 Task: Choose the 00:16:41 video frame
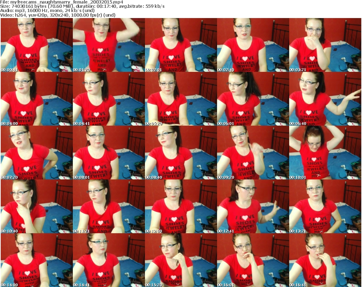325,260
